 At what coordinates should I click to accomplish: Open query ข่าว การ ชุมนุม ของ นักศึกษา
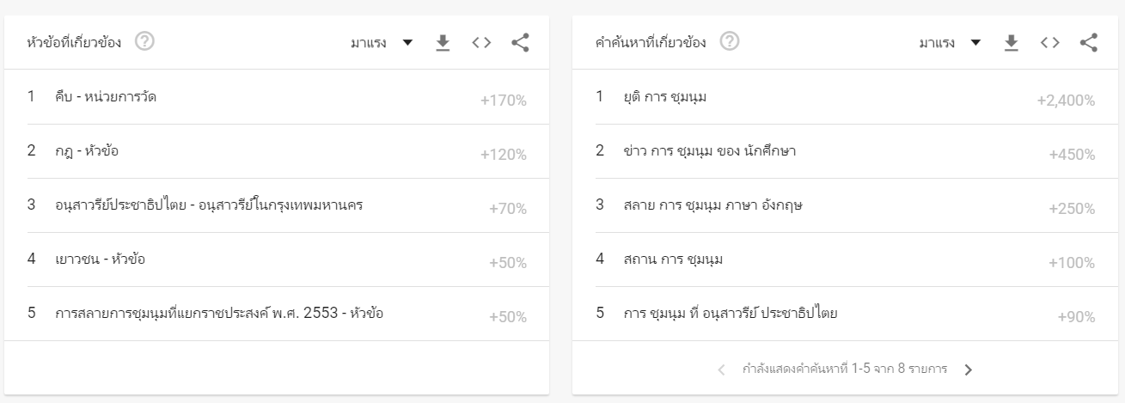709,151
